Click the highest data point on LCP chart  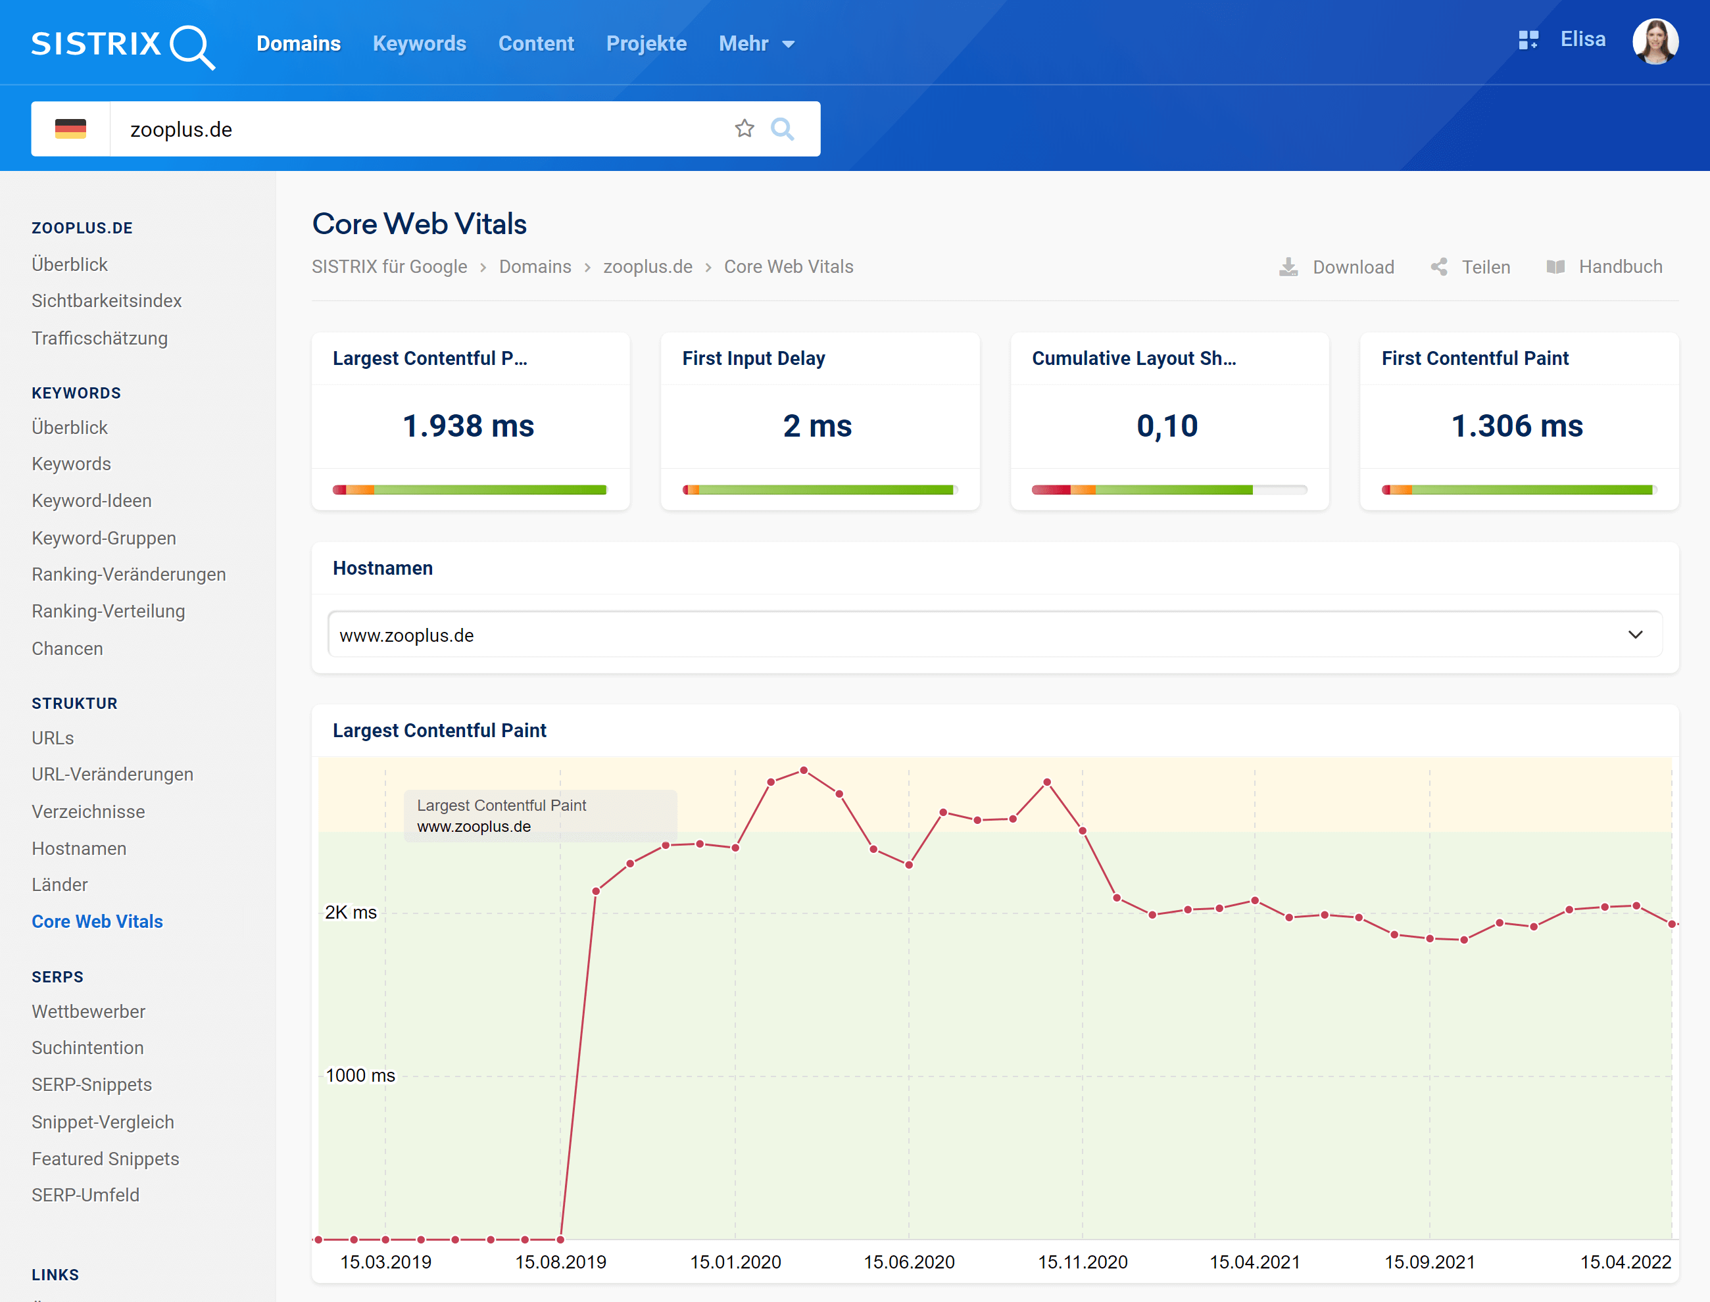(804, 771)
